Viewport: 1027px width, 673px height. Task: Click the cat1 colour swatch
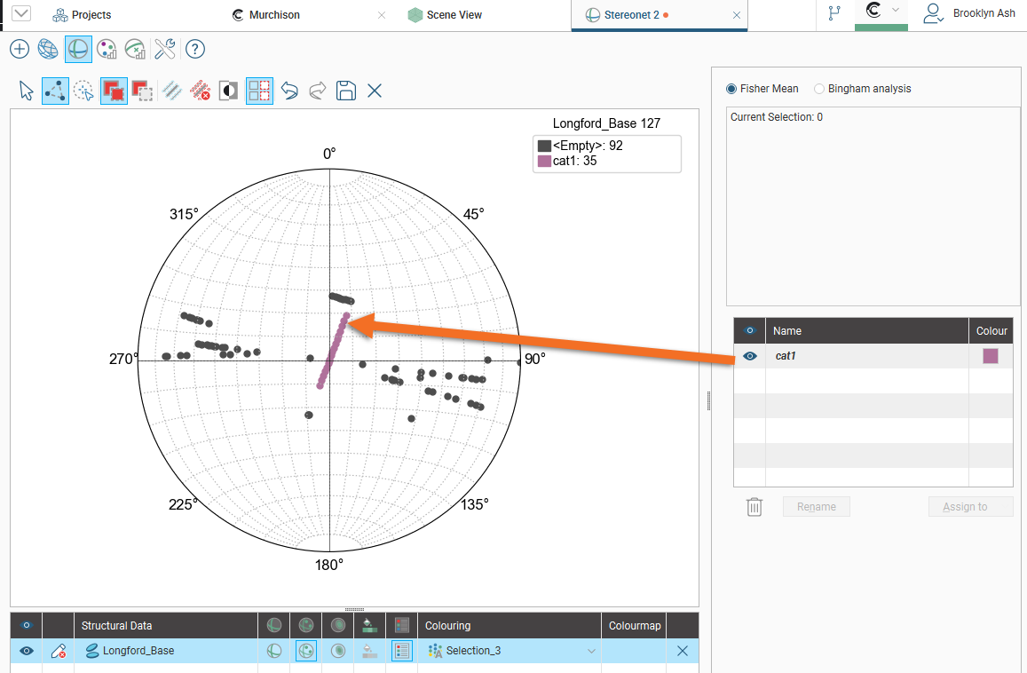tap(991, 356)
